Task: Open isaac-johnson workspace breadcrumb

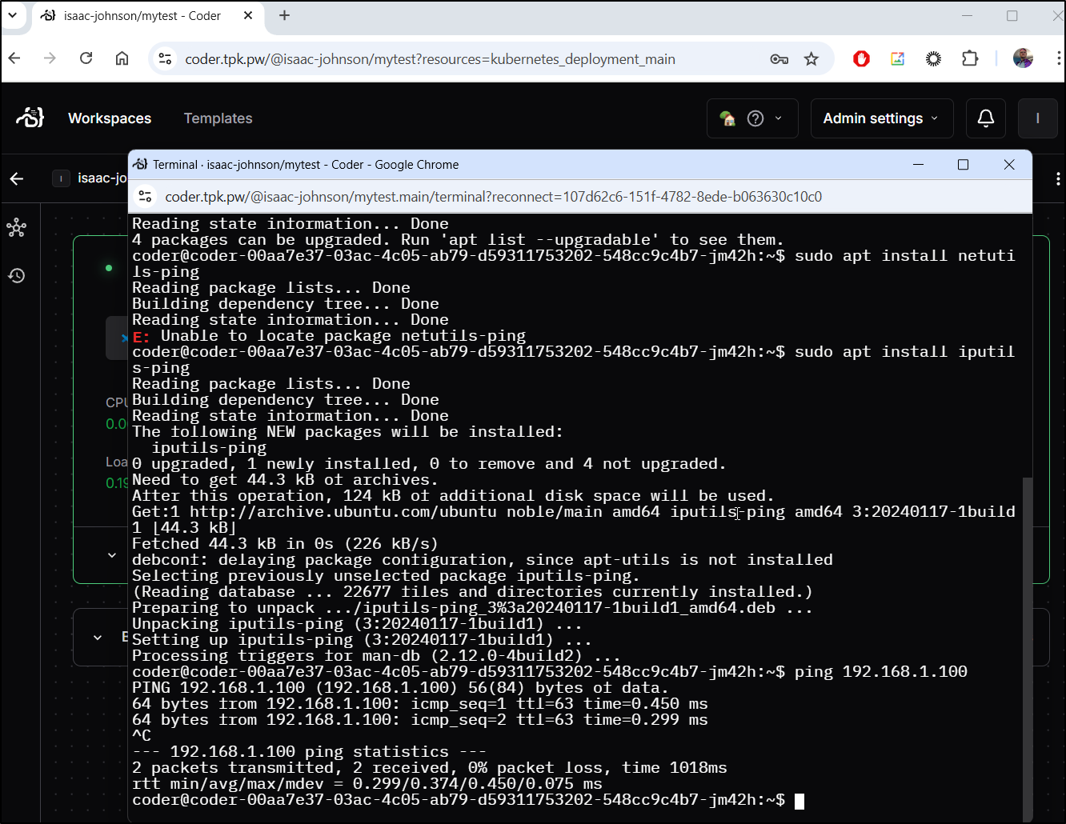Action: pos(88,178)
